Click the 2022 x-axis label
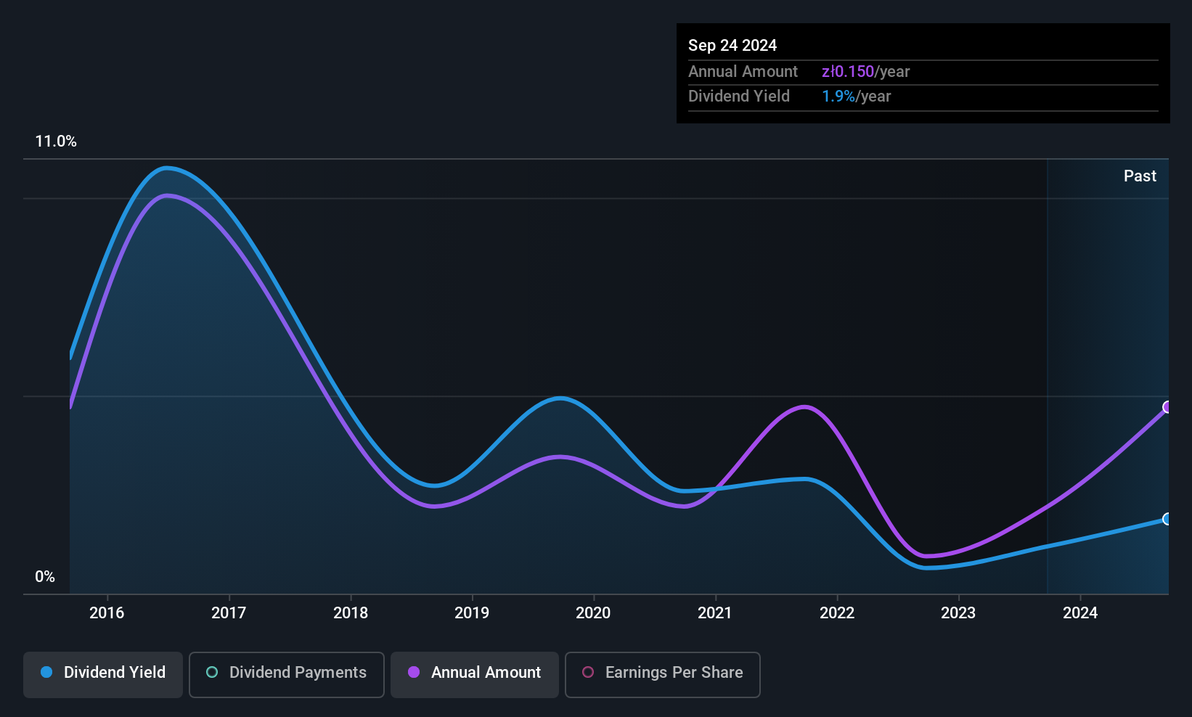Viewport: 1192px width, 717px height. click(837, 612)
